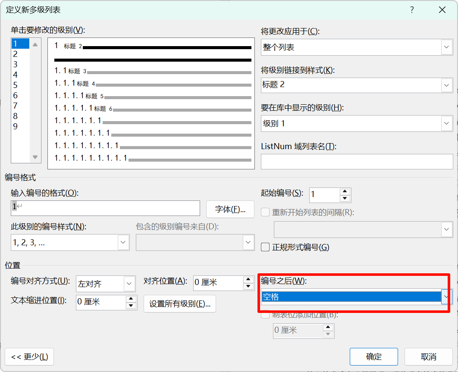Open the 编号之后 dropdown arrow

(446, 297)
